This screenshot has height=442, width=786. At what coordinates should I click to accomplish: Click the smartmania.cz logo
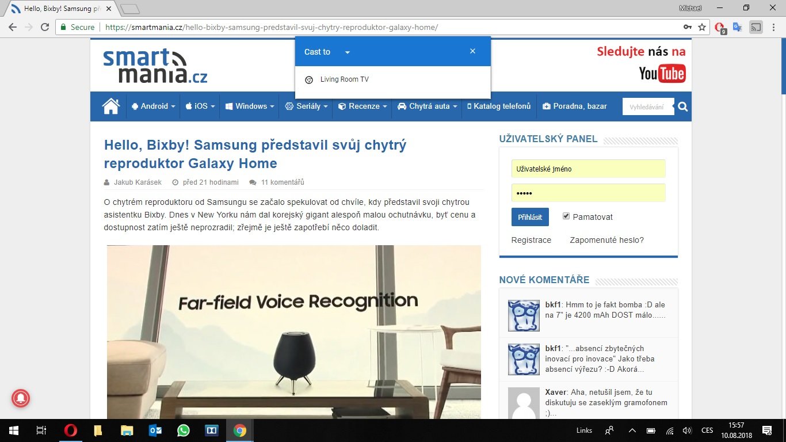155,66
